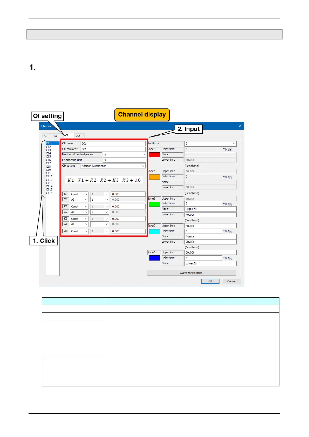Screen dimensions: 309x437
Task: Open K2 Const type dropdown
Action: [x=79, y=207]
